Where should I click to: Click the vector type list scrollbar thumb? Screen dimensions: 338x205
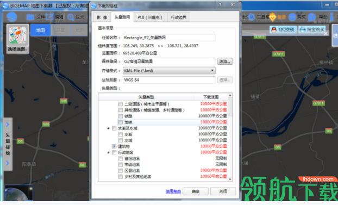[x=230, y=107]
